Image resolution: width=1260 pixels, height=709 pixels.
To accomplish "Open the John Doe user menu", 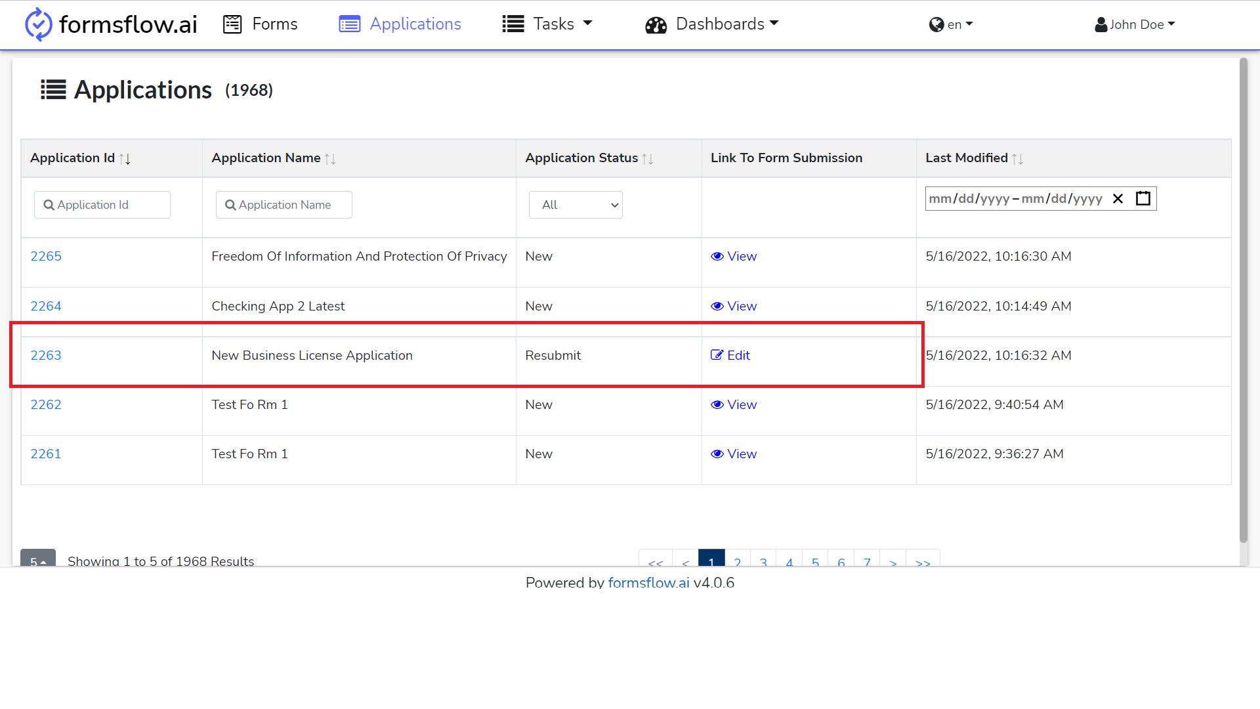I will (1135, 24).
